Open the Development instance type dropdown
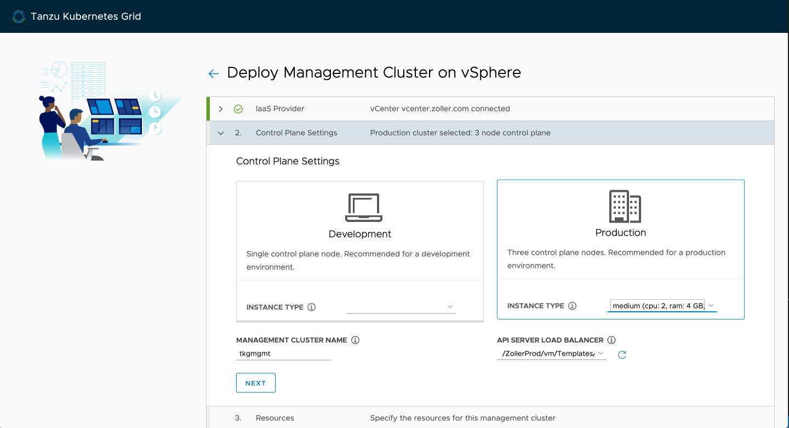This screenshot has height=428, width=789. [x=401, y=307]
